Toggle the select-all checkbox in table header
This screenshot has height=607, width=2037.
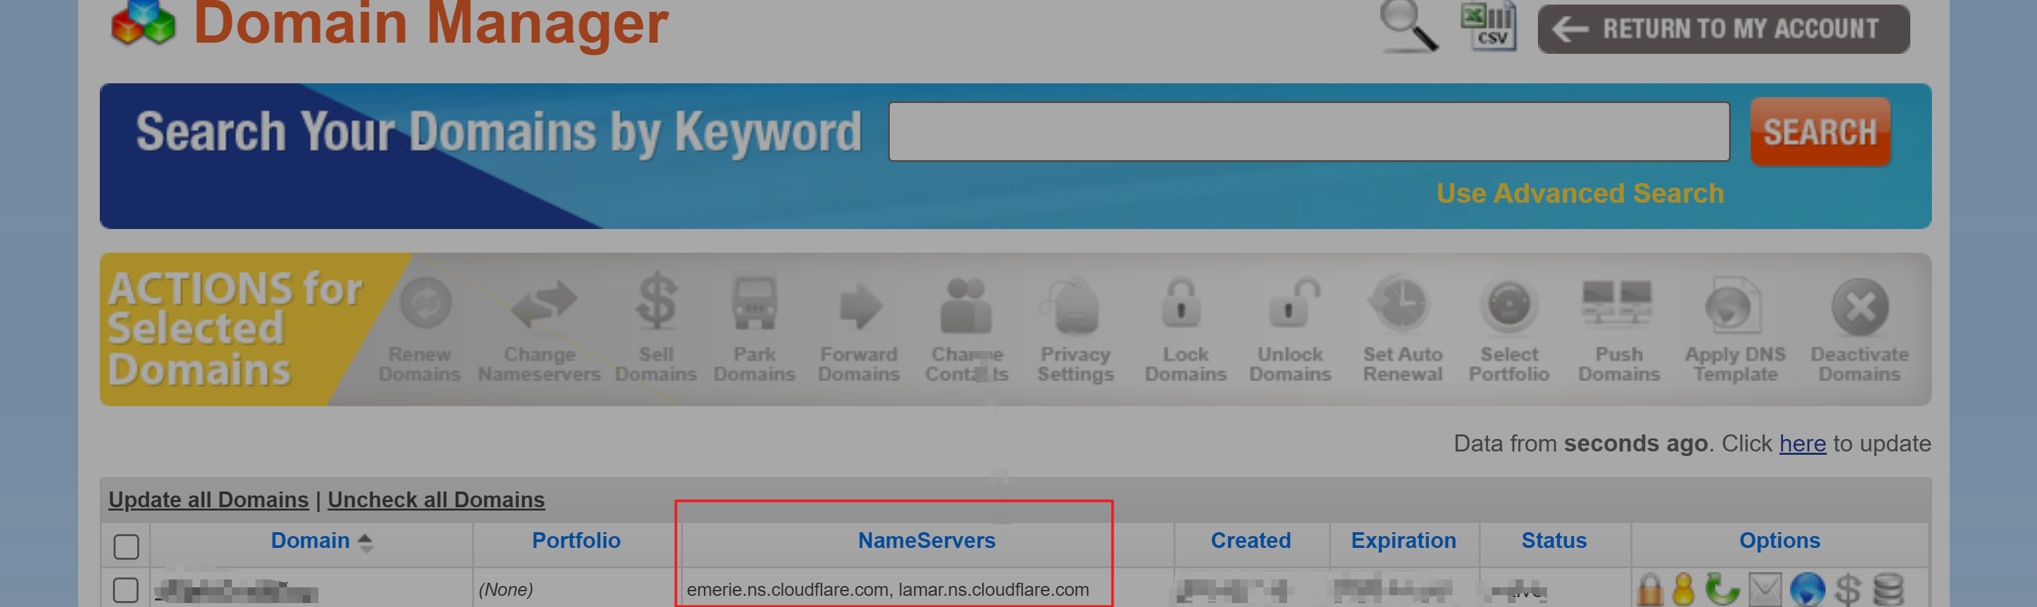coord(127,546)
